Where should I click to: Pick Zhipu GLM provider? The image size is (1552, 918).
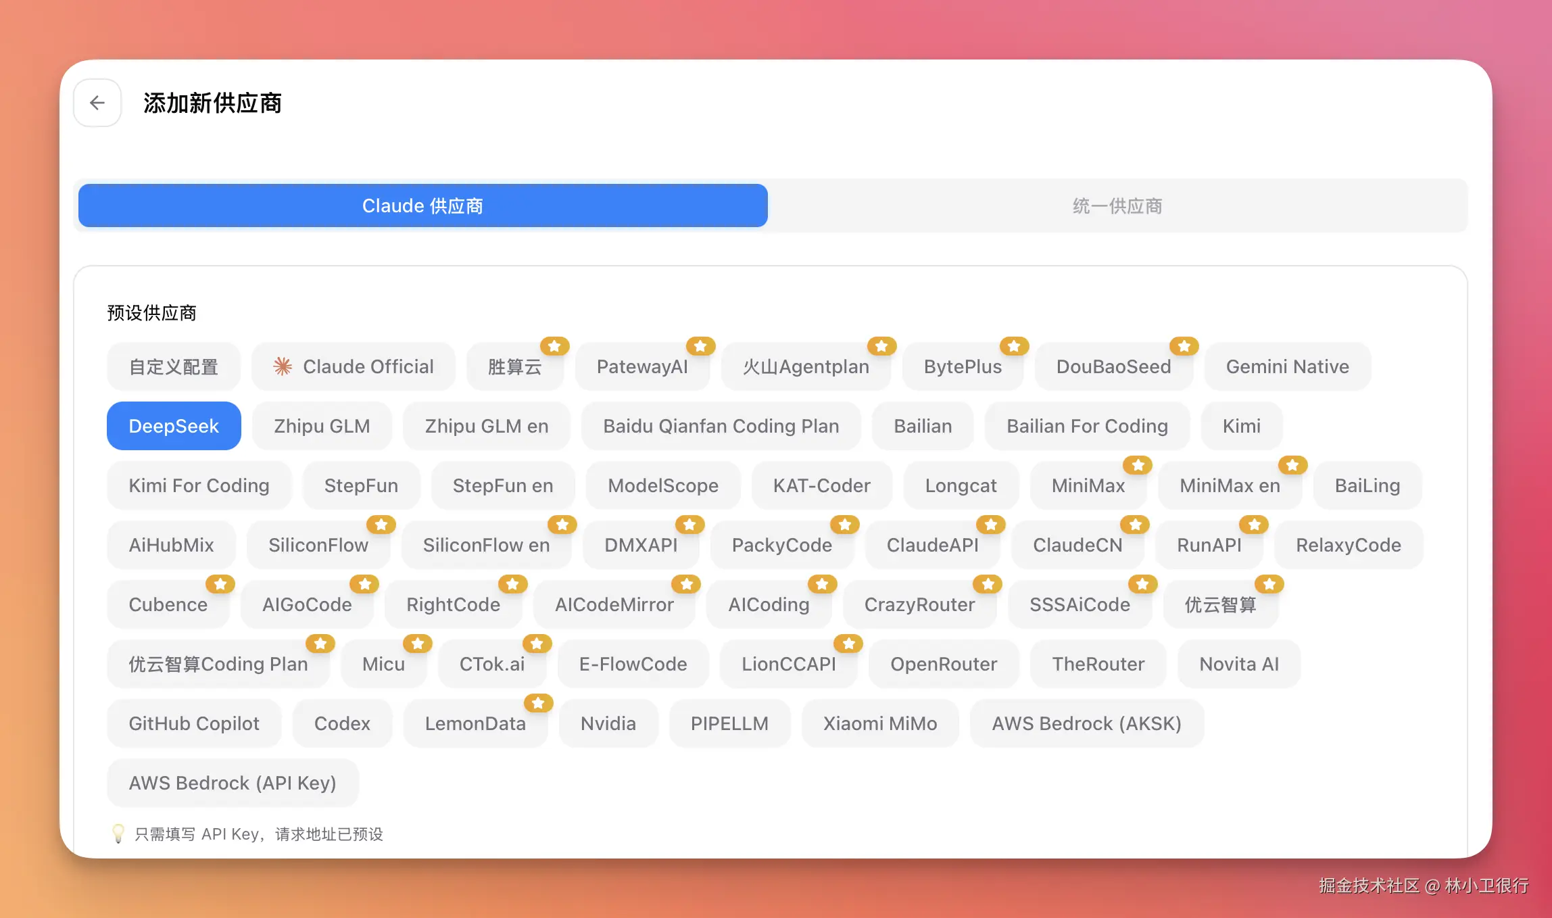(322, 426)
